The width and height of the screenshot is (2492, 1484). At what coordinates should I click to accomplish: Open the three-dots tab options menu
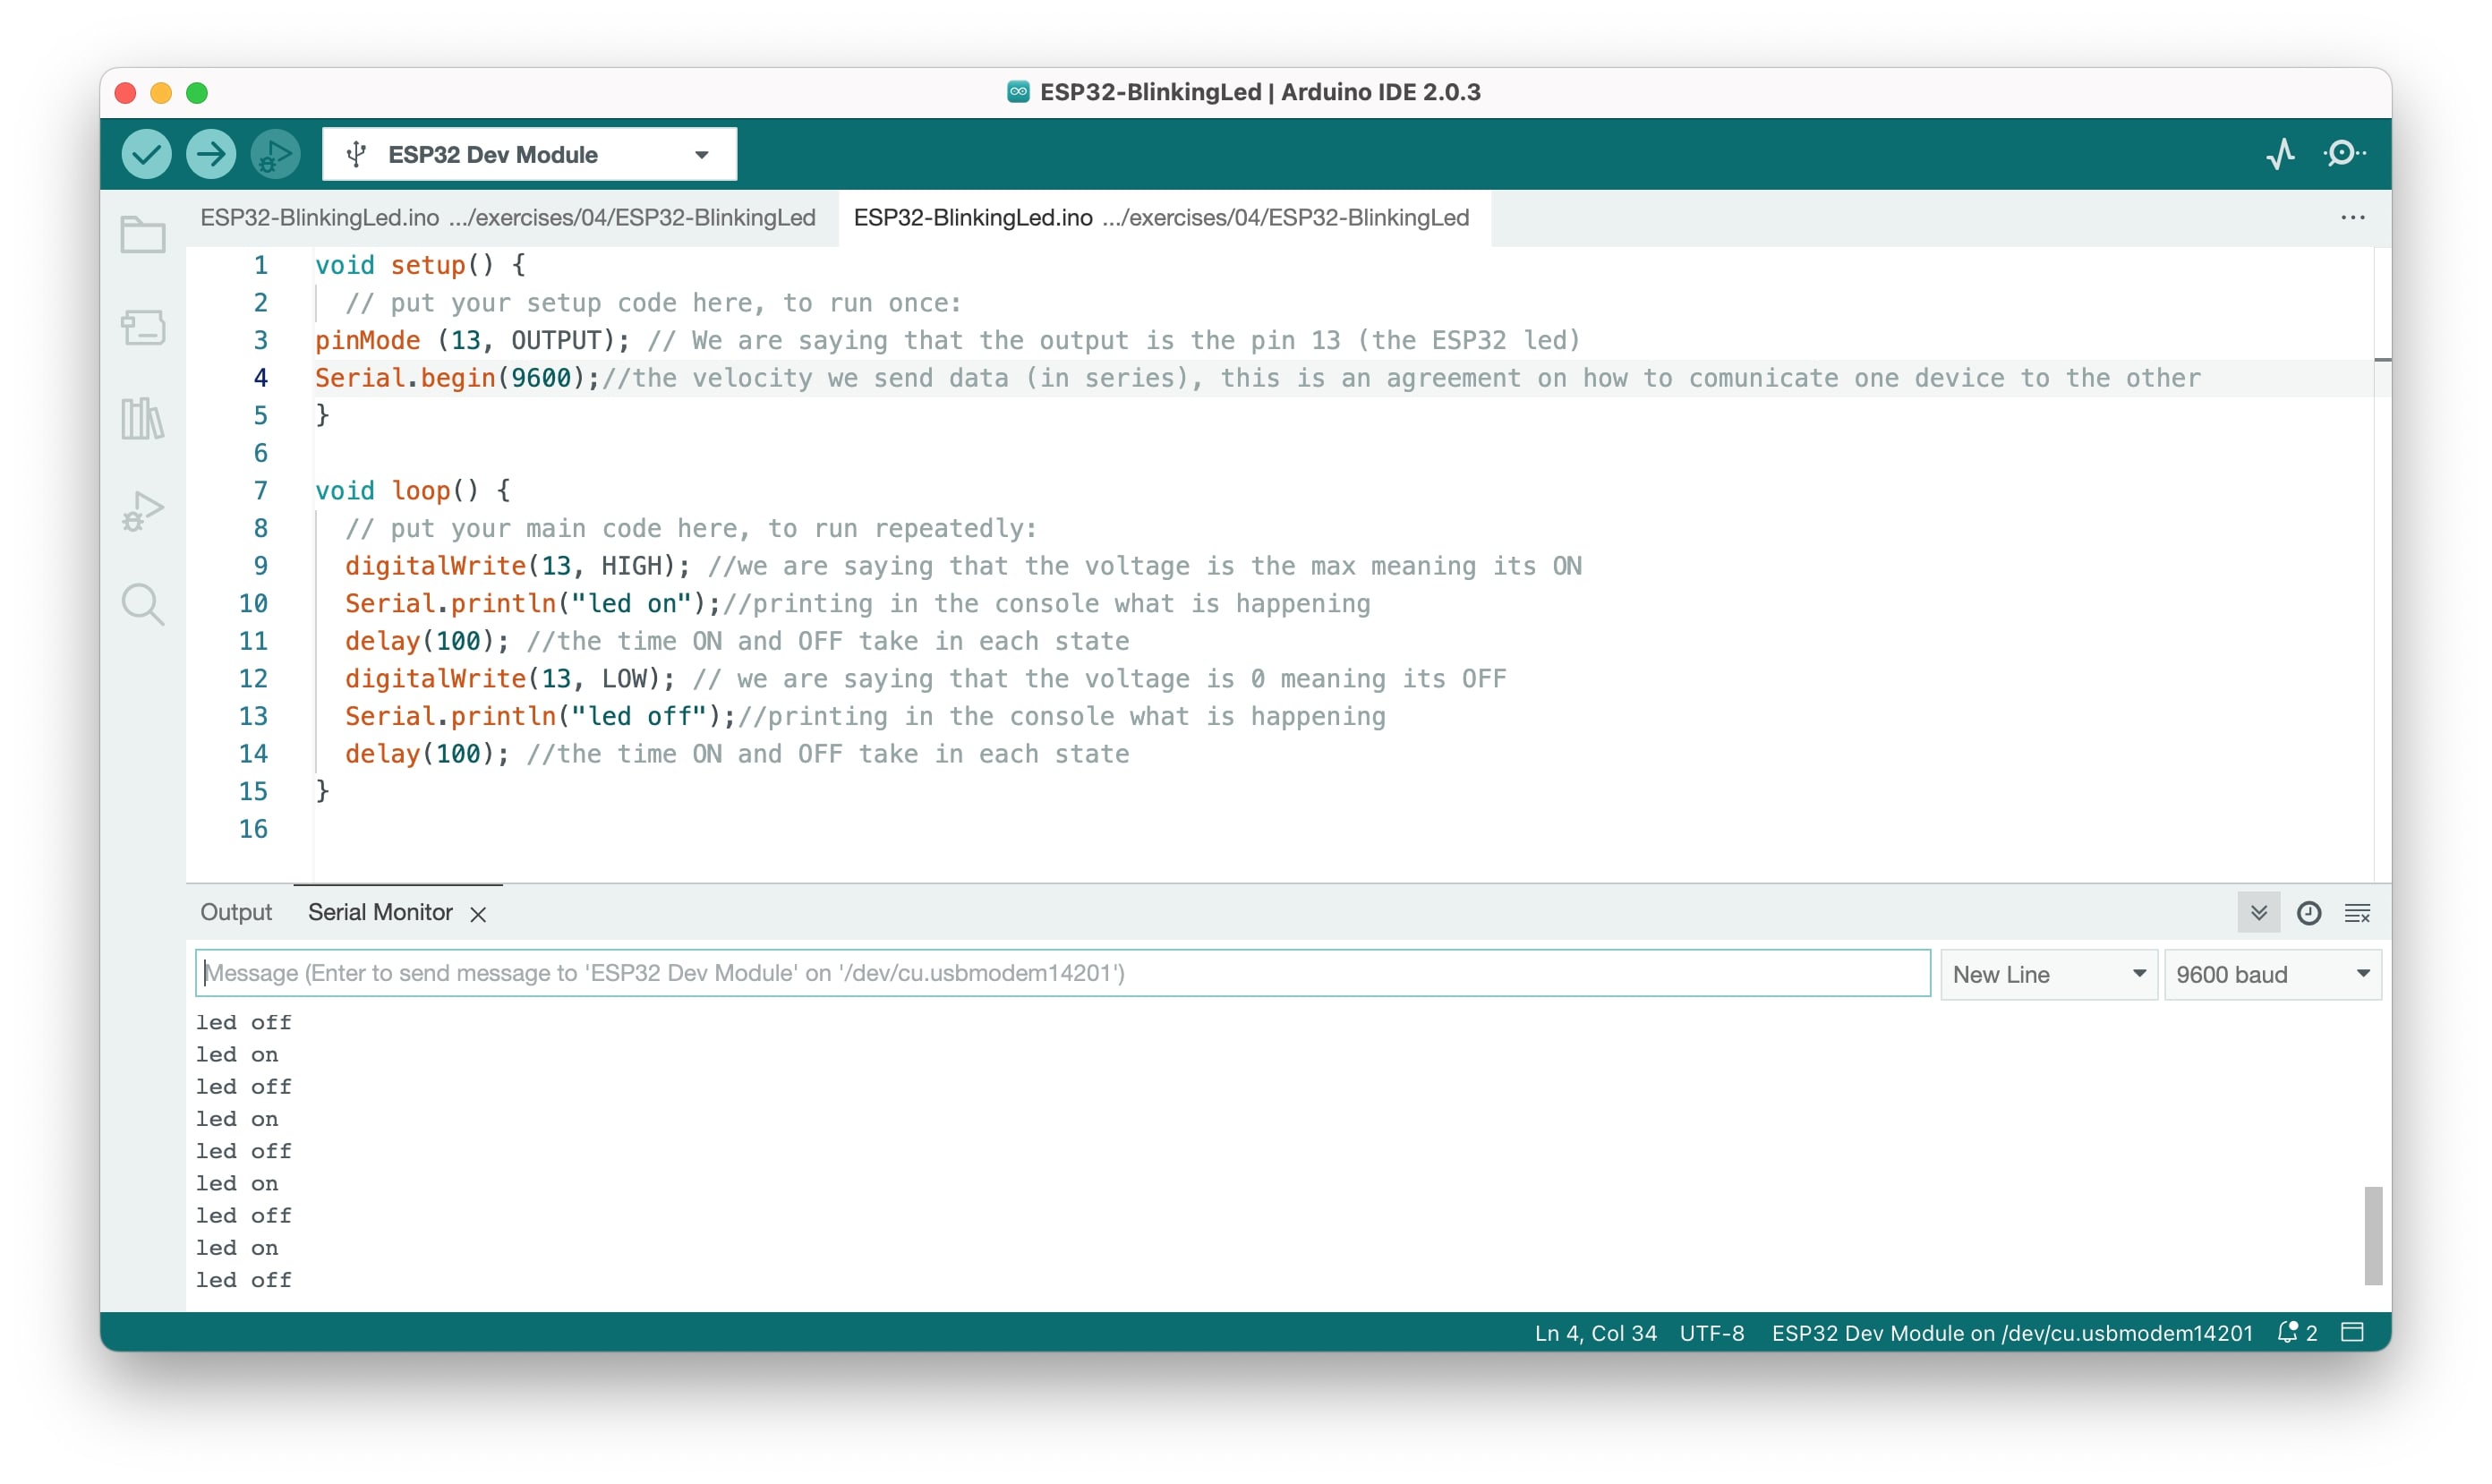point(2352,218)
